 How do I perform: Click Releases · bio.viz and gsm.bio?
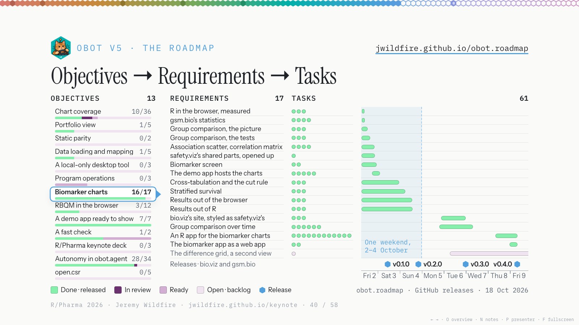coord(213,264)
